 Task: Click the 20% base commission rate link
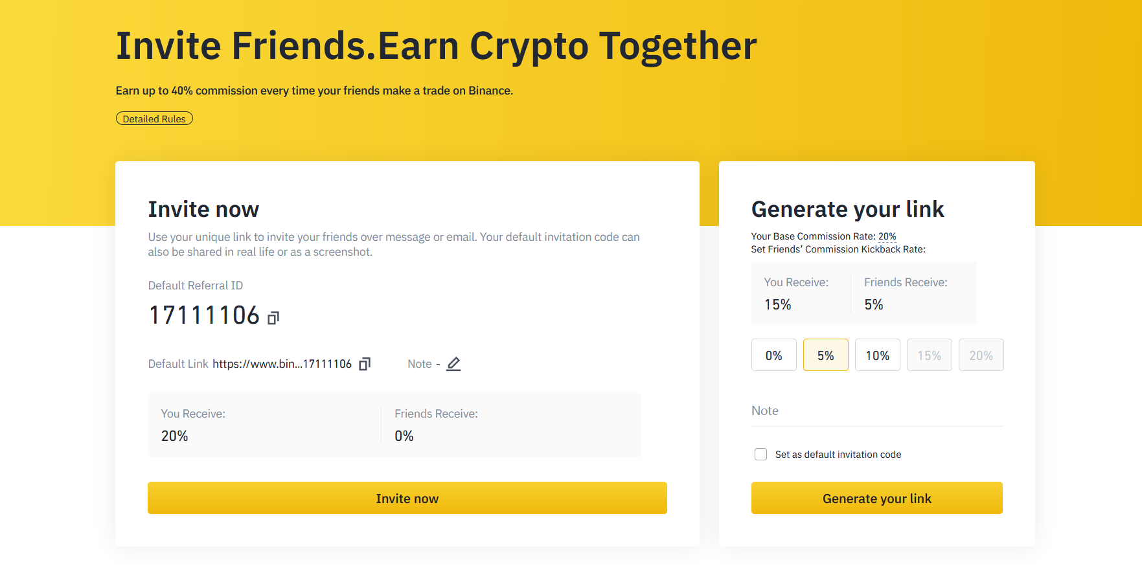[887, 236]
